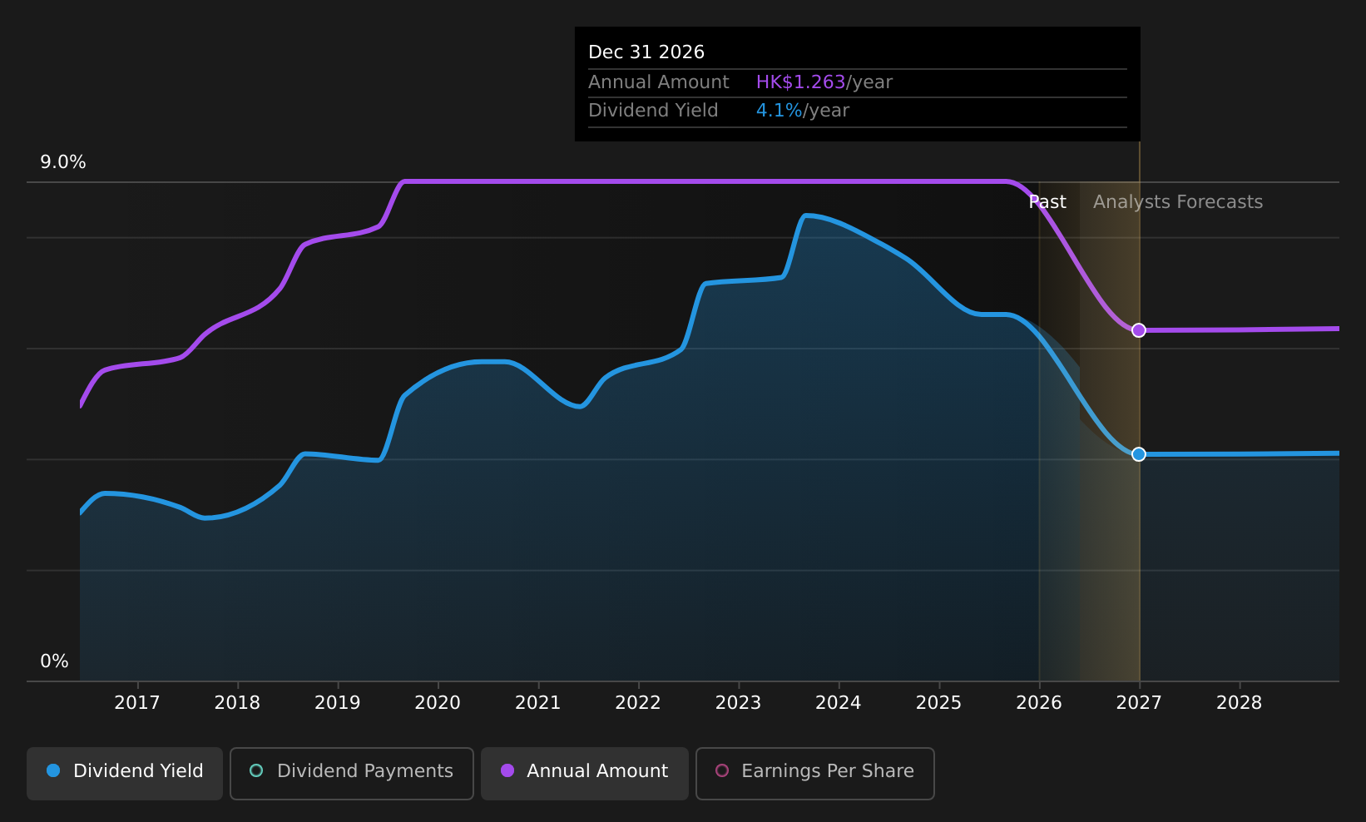Image resolution: width=1366 pixels, height=822 pixels.
Task: Click the blue Dividend Yield data point marker
Action: click(x=1139, y=454)
